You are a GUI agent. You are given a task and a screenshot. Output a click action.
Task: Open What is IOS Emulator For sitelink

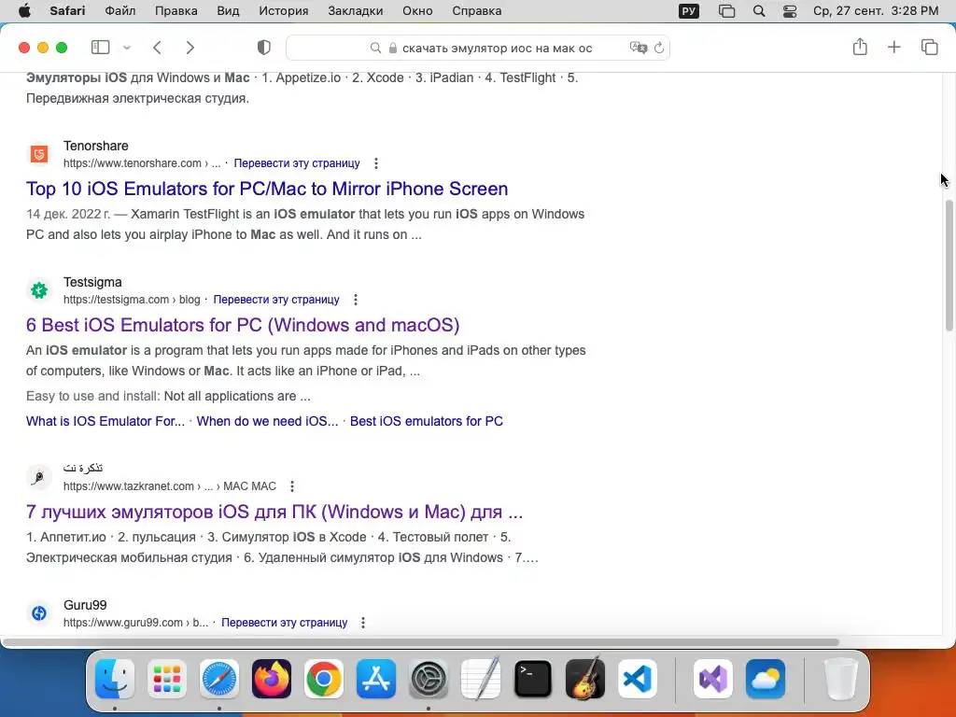(x=105, y=421)
